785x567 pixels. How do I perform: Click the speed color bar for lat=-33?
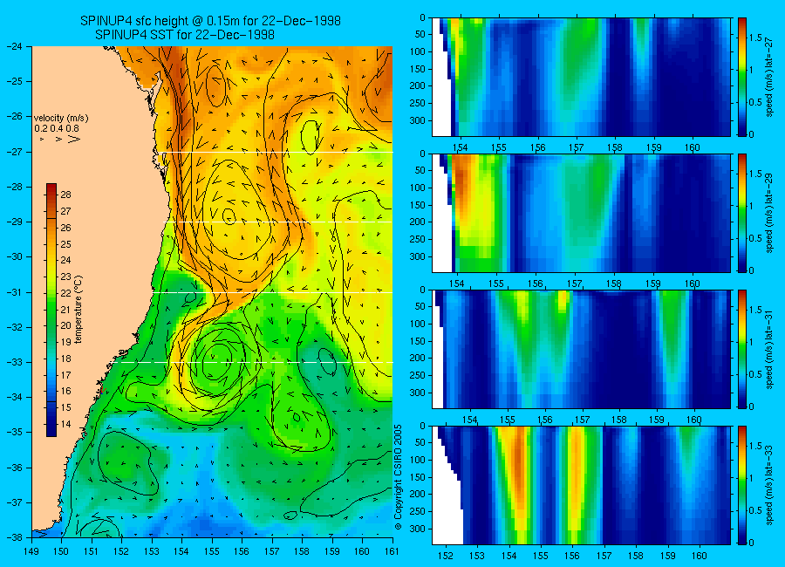[x=742, y=485]
